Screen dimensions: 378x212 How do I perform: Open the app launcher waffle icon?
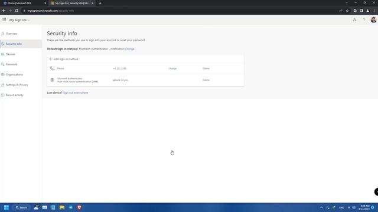[x=4, y=19]
